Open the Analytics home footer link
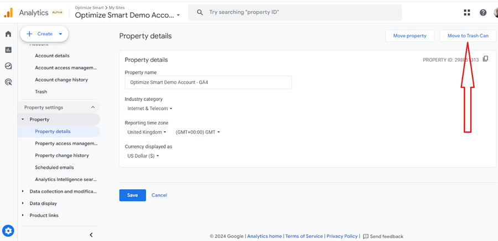 click(264, 236)
